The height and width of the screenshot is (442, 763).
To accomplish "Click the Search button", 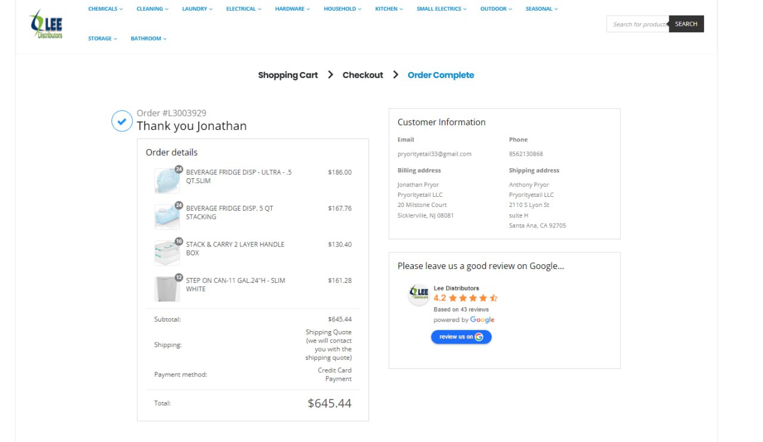I will [x=686, y=24].
